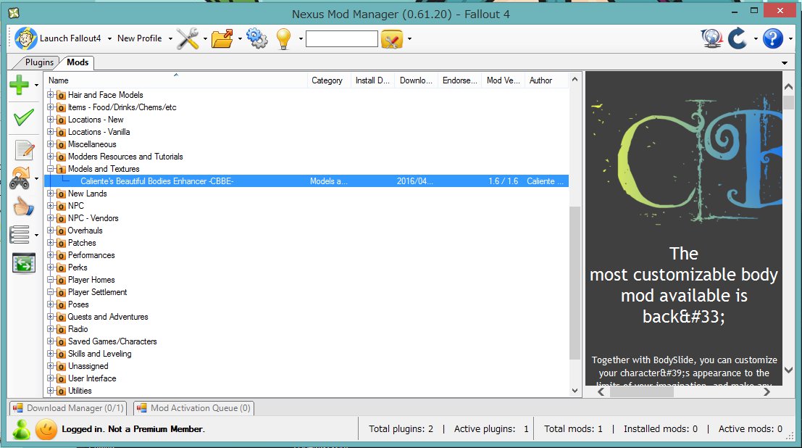Click the motorcycle category icon in sidebar

[x=20, y=178]
